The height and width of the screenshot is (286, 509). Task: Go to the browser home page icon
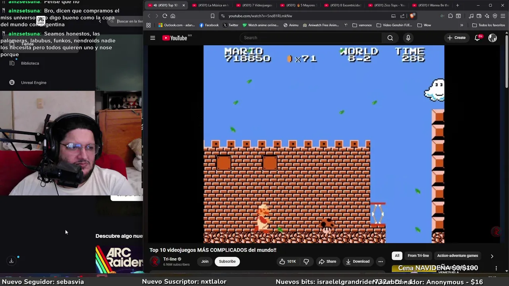(x=173, y=16)
